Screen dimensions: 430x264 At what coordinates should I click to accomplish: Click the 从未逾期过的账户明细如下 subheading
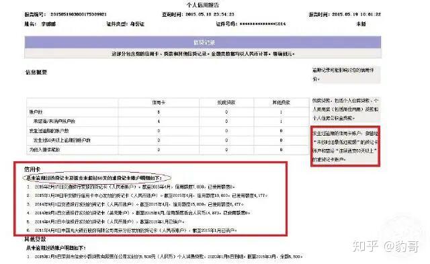coord(56,248)
